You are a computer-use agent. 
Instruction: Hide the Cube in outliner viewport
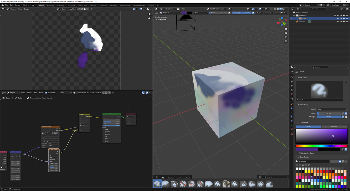click(x=341, y=19)
